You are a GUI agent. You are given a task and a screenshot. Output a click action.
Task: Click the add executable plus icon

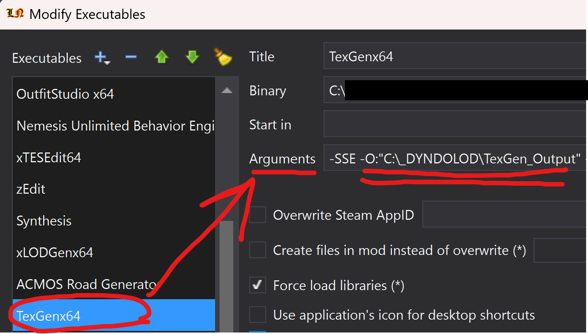point(101,57)
